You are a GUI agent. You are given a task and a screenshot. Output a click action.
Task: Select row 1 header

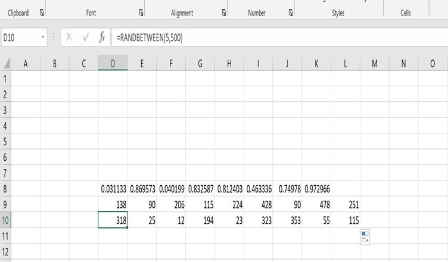5,79
